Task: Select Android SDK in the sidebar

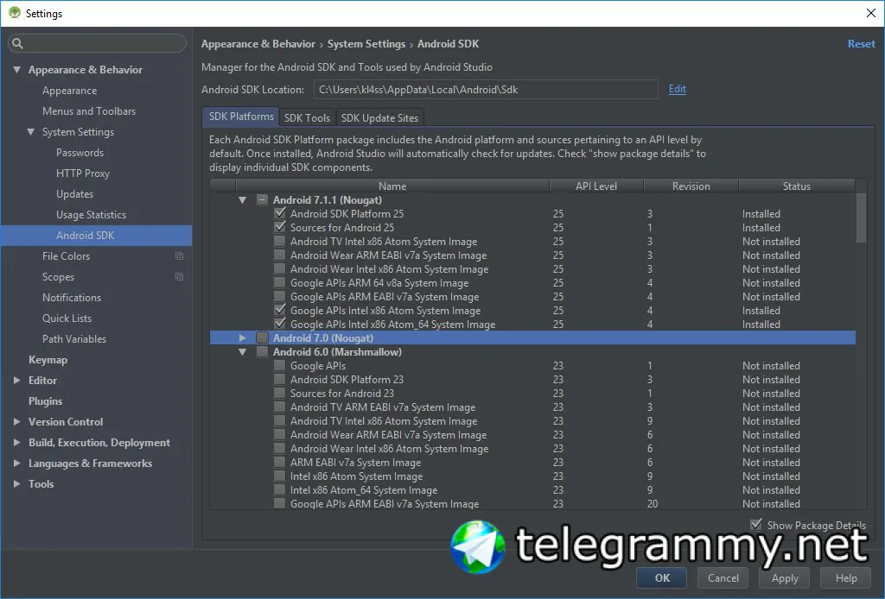Action: 97,236
